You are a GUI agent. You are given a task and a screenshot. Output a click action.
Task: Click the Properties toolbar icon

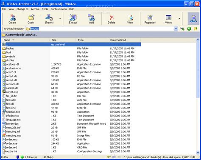pos(150,19)
